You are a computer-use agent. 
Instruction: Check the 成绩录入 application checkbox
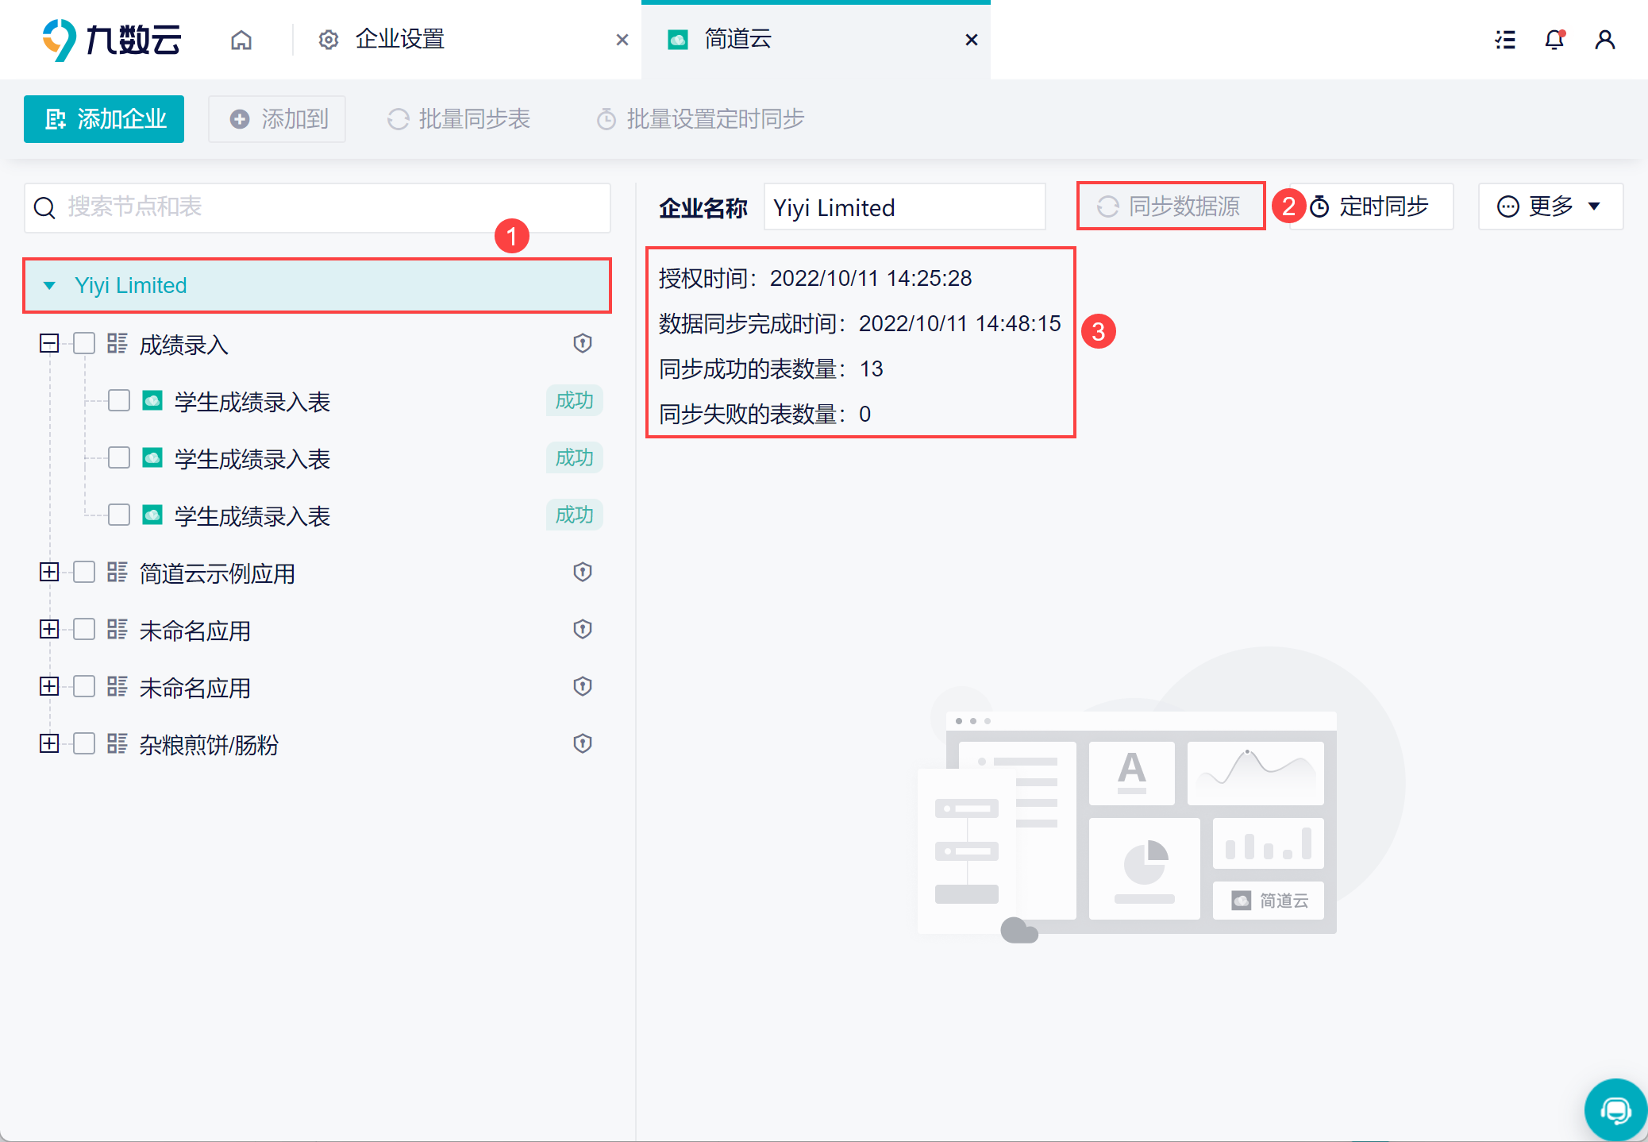(84, 343)
